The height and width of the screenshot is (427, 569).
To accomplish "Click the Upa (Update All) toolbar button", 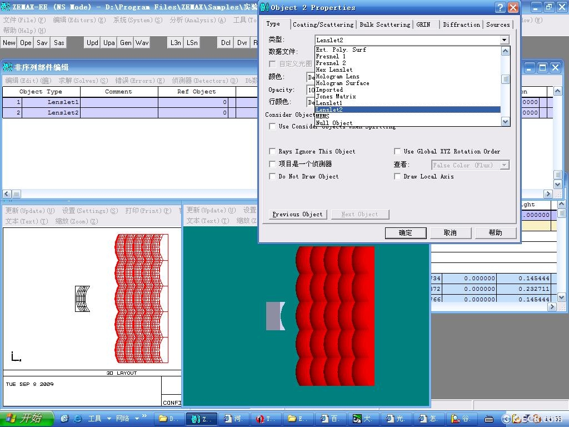I will coord(109,42).
